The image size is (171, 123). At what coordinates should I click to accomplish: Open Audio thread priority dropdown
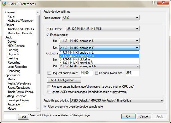[117, 100]
